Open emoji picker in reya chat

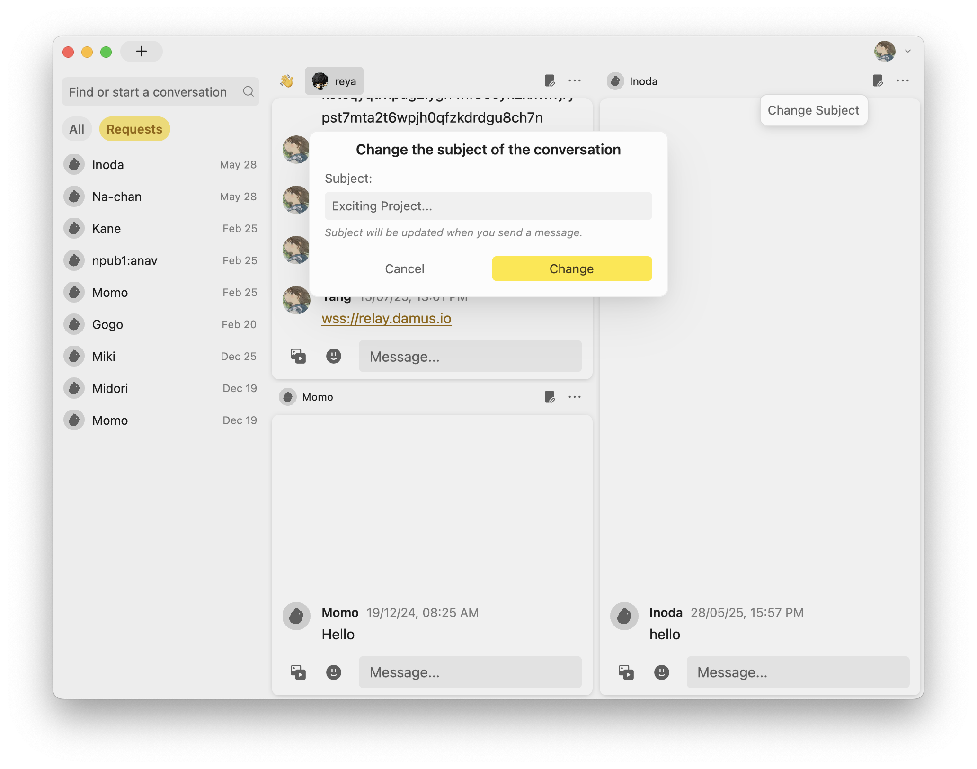point(333,356)
